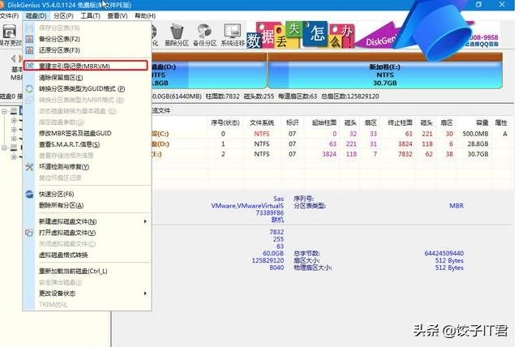The width and height of the screenshot is (518, 347).
Task: Open the 帮助(H) menu
Action: (145, 15)
